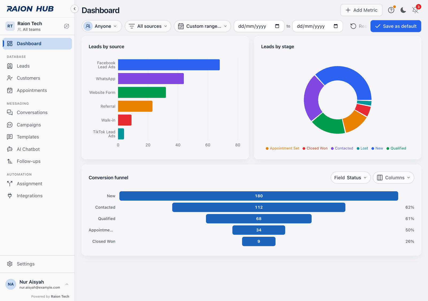
Task: Click the Templates icon in sidebar
Action: pyautogui.click(x=10, y=137)
